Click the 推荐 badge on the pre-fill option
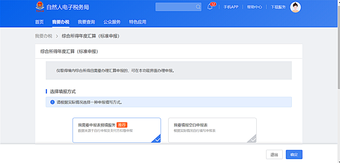Screen dimensions: 340x163 [x=122, y=125]
